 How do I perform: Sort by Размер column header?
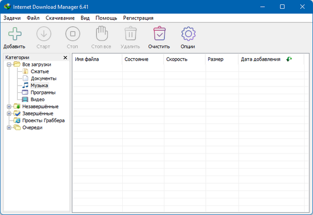tap(215, 59)
